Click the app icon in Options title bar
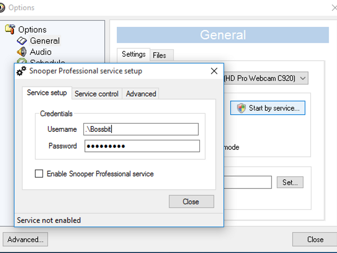The height and width of the screenshot is (253, 337). coord(2,7)
